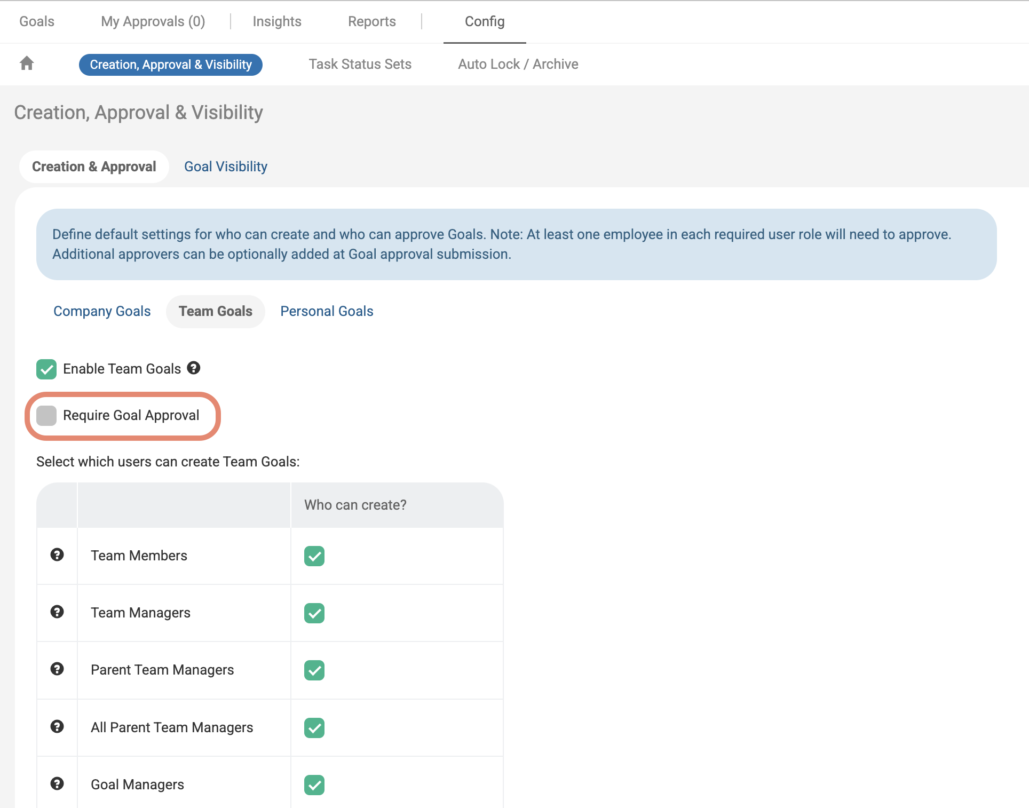The width and height of the screenshot is (1029, 808).
Task: Click the home icon
Action: click(27, 64)
